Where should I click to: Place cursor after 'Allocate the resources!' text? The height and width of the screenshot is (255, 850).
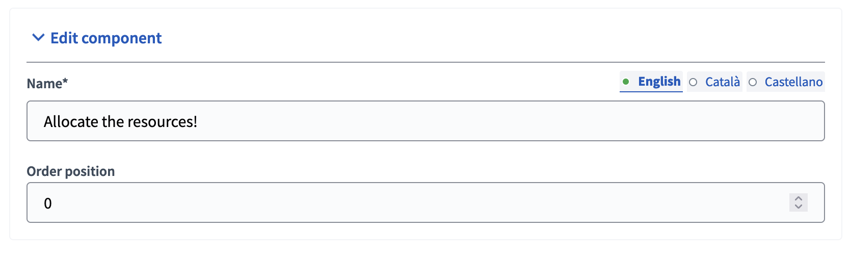[198, 122]
